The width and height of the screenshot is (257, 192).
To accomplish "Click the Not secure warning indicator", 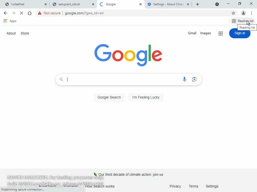I will [49, 13].
